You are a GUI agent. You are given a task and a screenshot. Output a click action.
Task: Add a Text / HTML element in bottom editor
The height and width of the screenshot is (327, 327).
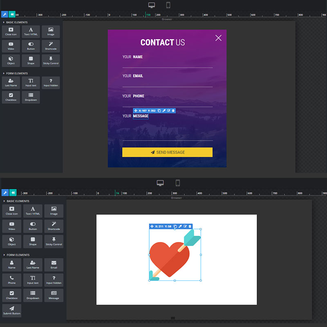(x=33, y=211)
